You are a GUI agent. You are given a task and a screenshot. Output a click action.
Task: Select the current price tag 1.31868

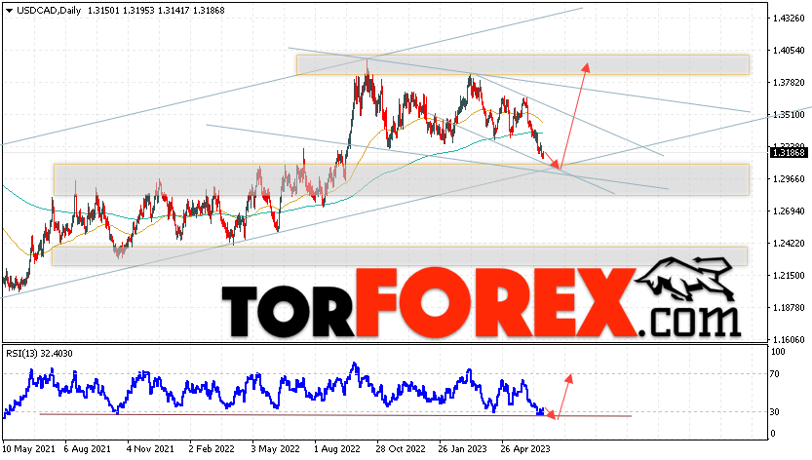[790, 152]
